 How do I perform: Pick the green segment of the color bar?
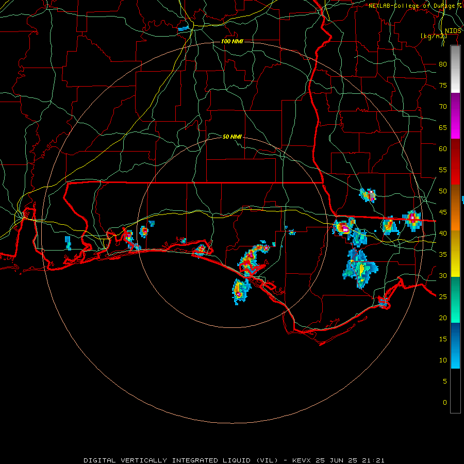[x=455, y=300]
